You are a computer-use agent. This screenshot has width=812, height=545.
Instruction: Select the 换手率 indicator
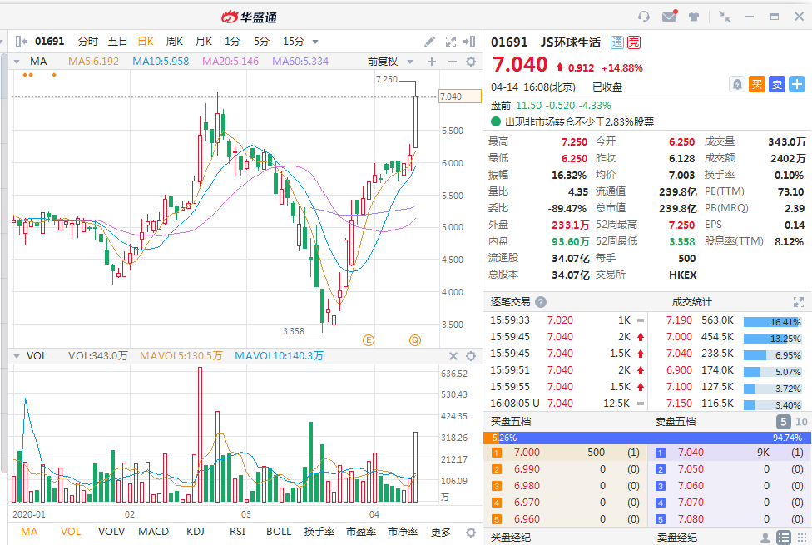click(319, 532)
